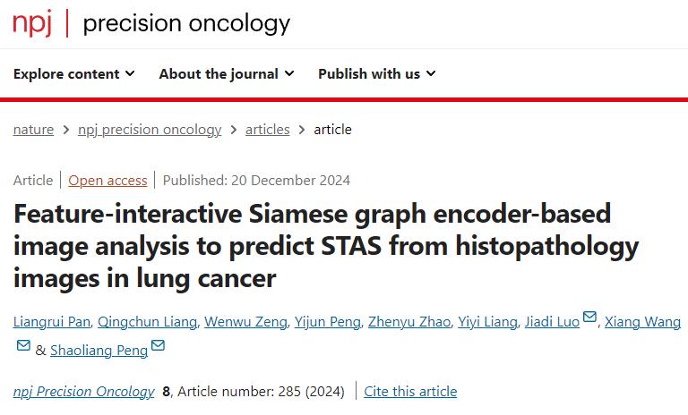Expand the Explore content menu
The width and height of the screenshot is (688, 415).
[74, 74]
